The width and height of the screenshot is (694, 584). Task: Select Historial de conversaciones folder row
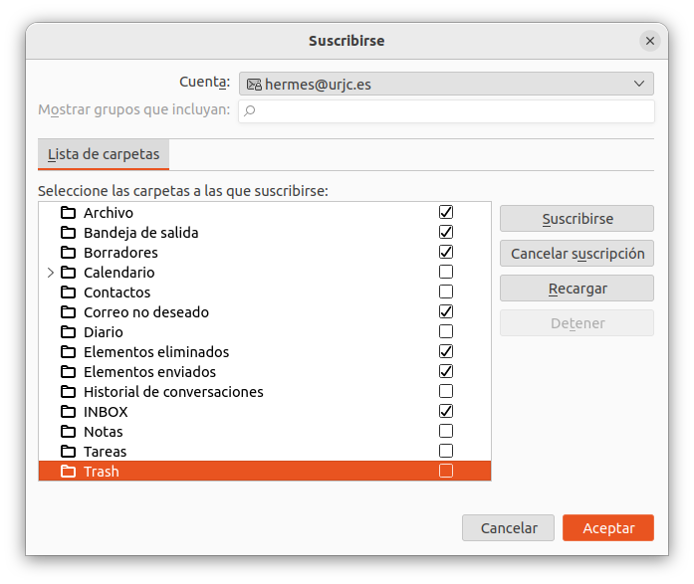173,392
